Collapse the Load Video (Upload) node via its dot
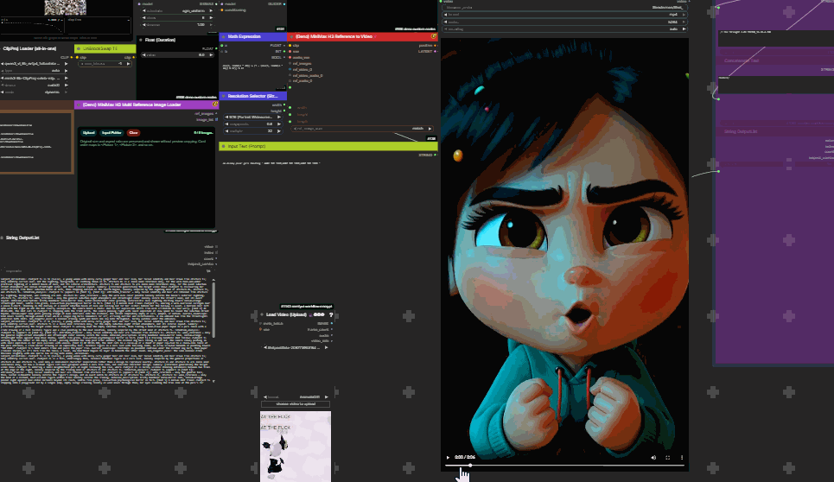Image resolution: width=834 pixels, height=482 pixels. click(x=262, y=314)
